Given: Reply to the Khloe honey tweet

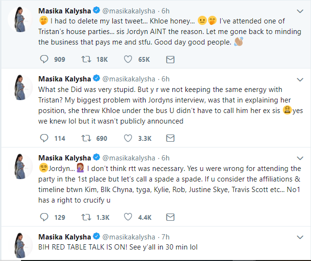Looking at the screenshot, I should pyautogui.click(x=44, y=59).
